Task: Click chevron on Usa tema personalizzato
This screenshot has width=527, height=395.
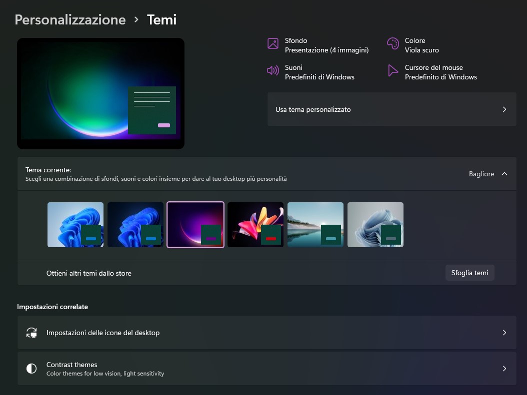Action: tap(504, 109)
